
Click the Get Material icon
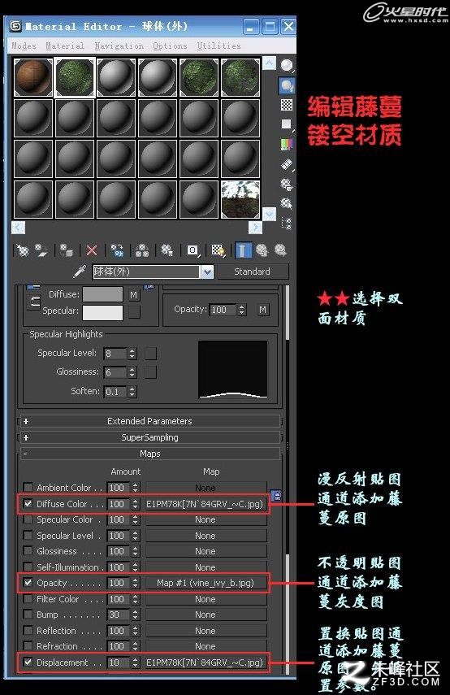click(x=22, y=251)
